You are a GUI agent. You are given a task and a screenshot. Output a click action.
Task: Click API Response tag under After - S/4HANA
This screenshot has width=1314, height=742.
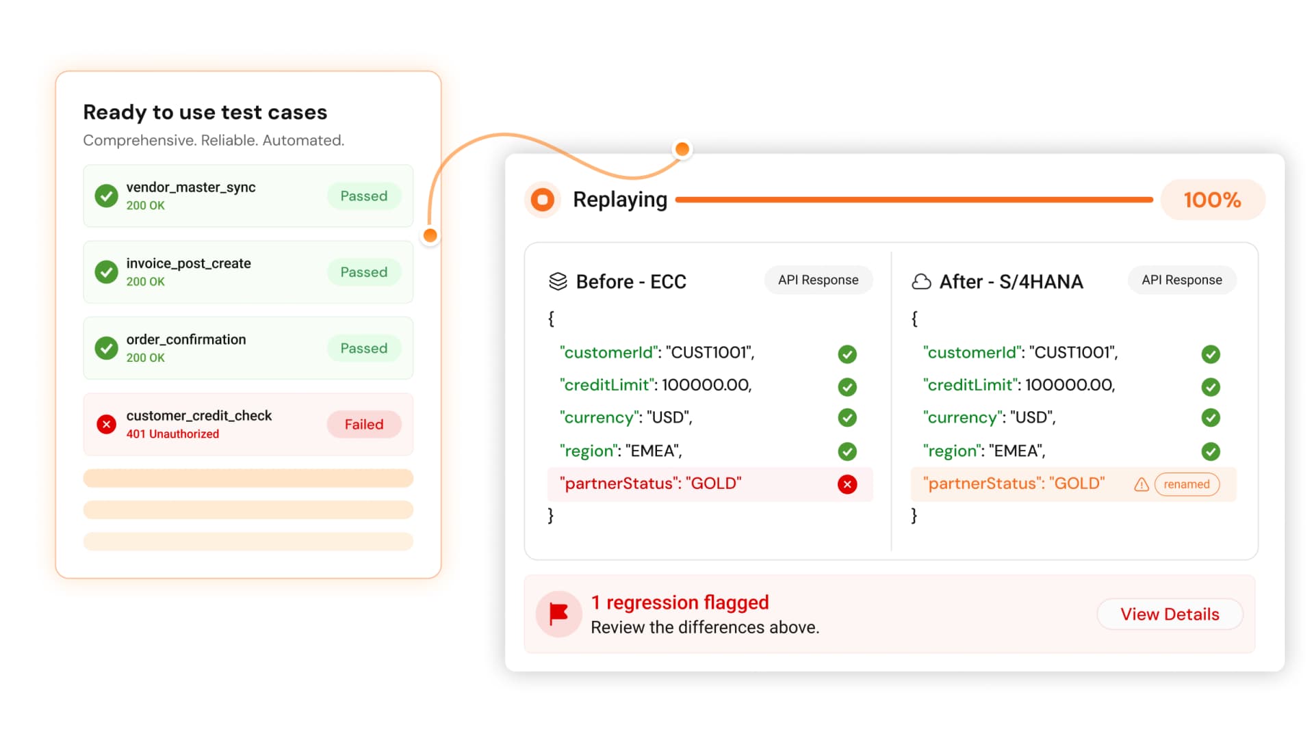coord(1181,280)
